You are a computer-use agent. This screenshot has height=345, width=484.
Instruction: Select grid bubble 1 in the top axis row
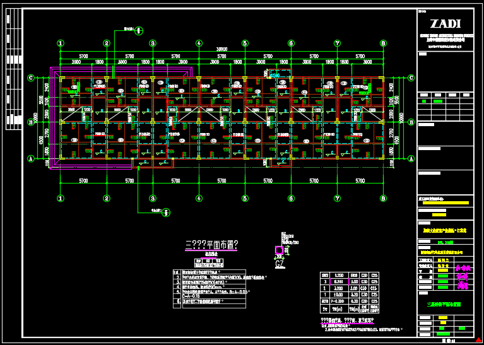point(61,43)
